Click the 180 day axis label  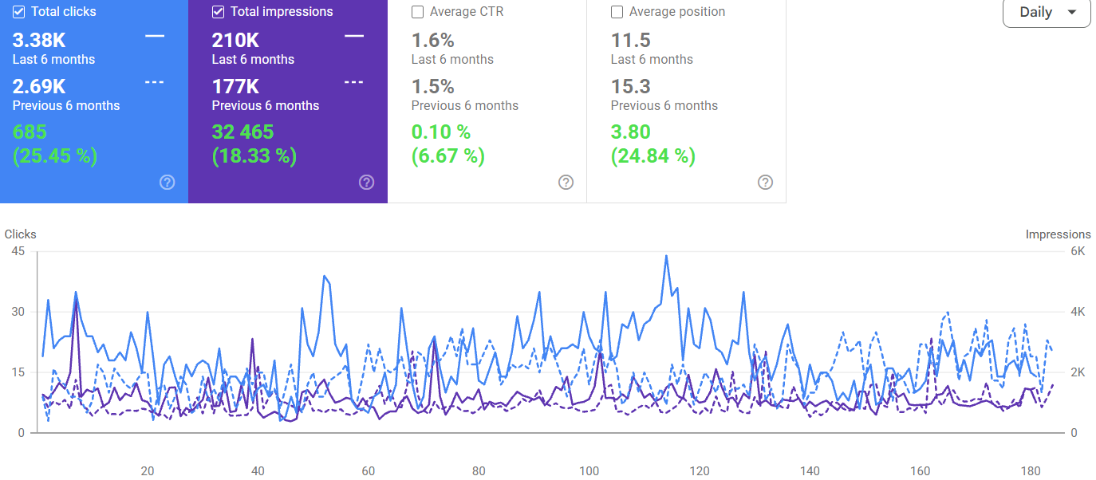[1031, 471]
